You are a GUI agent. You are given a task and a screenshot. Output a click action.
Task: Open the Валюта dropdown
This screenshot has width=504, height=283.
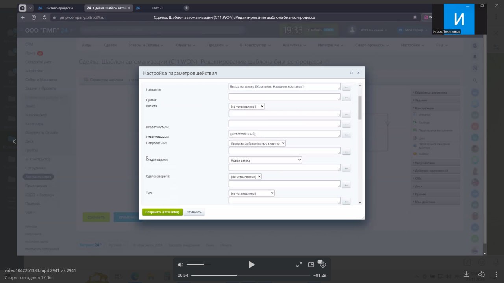pos(246,106)
